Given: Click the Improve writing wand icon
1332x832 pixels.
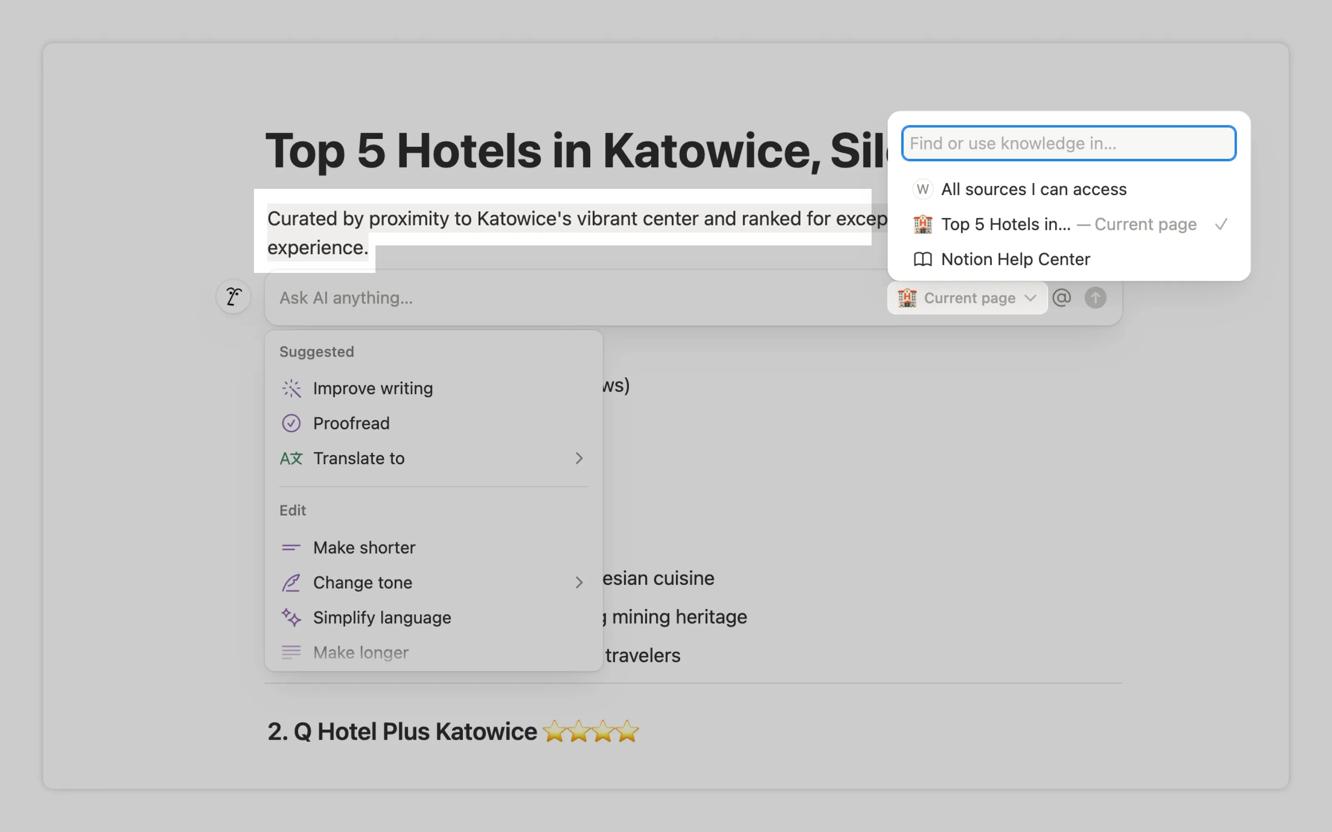Looking at the screenshot, I should coord(291,389).
